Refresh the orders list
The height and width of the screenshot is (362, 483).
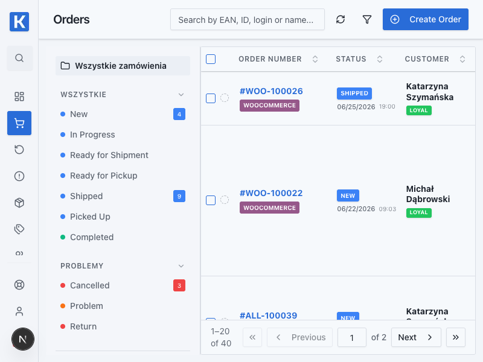click(x=341, y=19)
